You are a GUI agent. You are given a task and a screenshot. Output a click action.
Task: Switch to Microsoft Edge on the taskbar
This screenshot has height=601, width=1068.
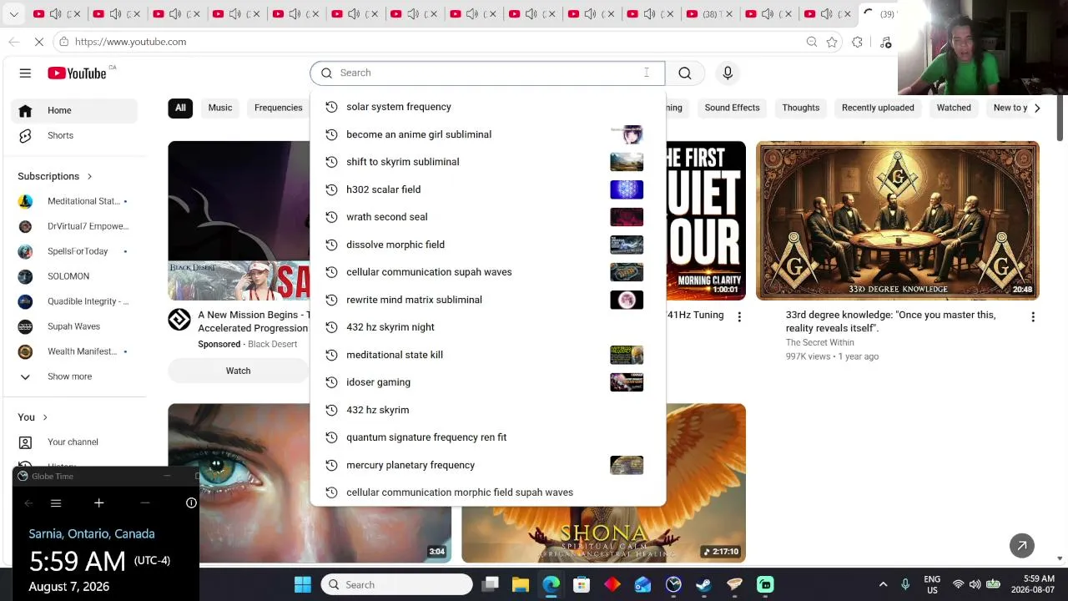coord(552,584)
